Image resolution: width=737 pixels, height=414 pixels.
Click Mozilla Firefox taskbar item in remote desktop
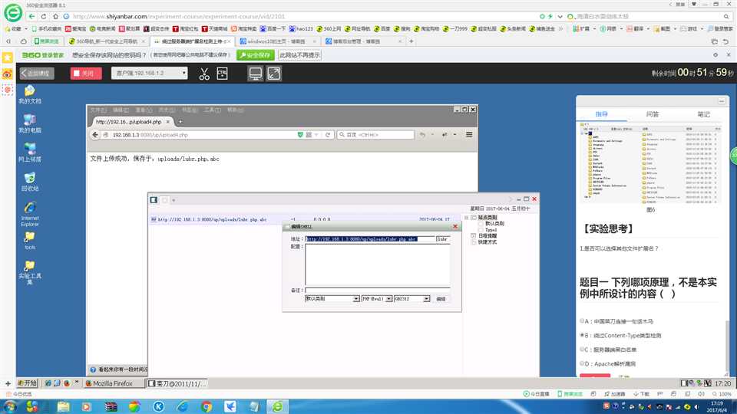(113, 383)
